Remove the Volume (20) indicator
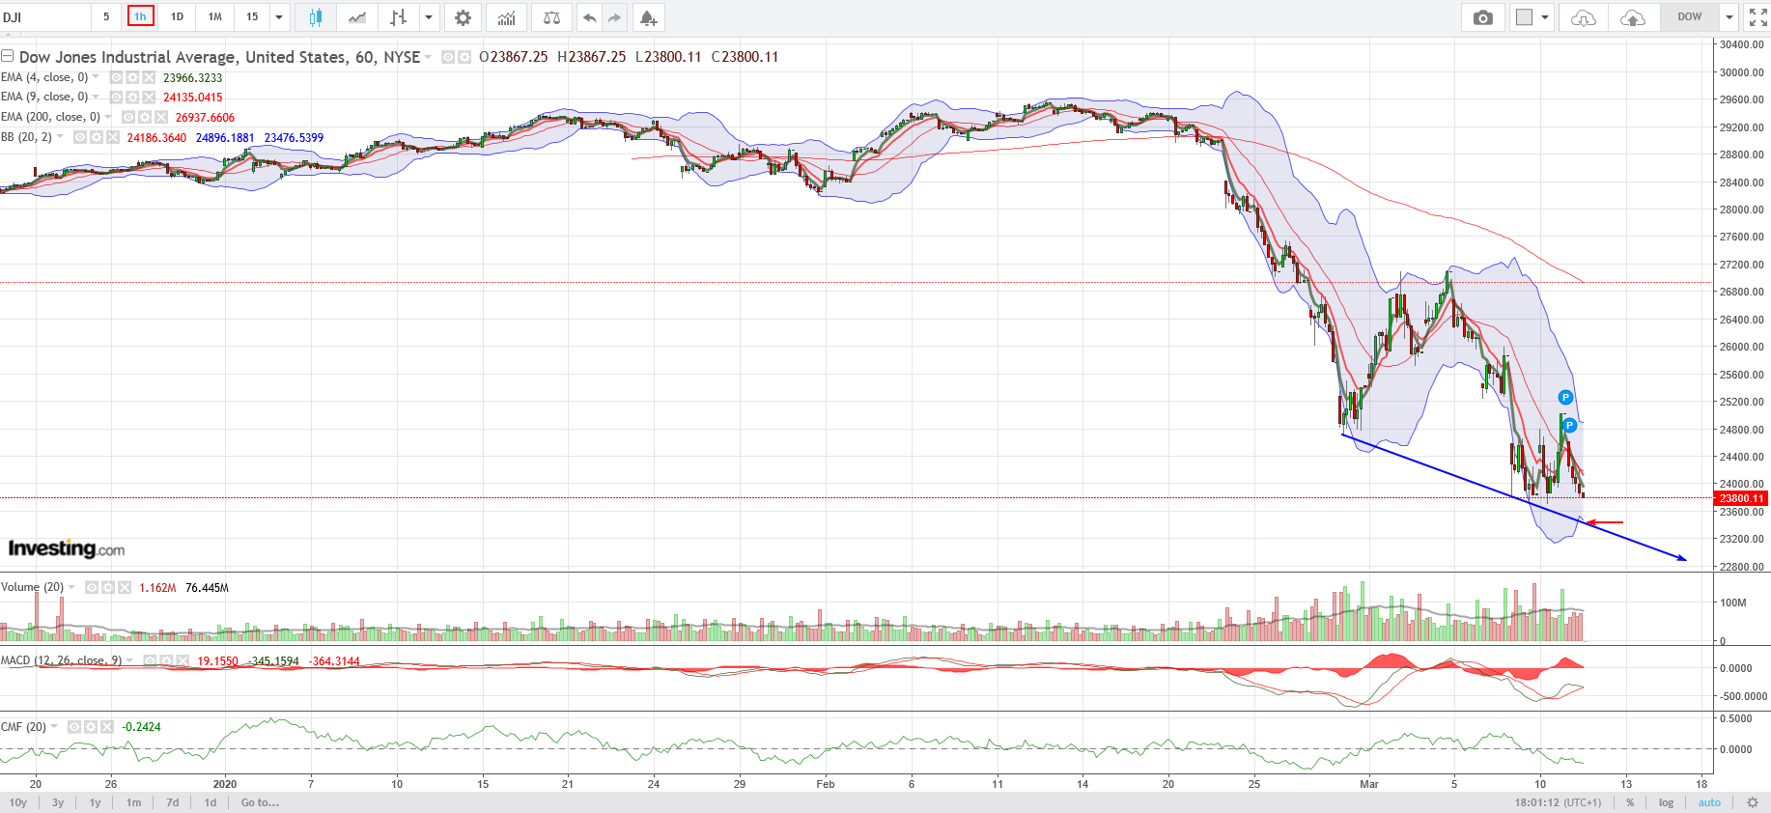 pyautogui.click(x=125, y=587)
